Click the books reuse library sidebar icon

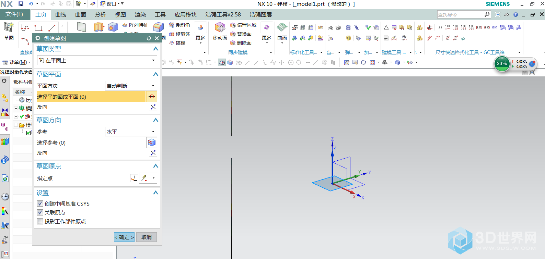pyautogui.click(x=5, y=141)
